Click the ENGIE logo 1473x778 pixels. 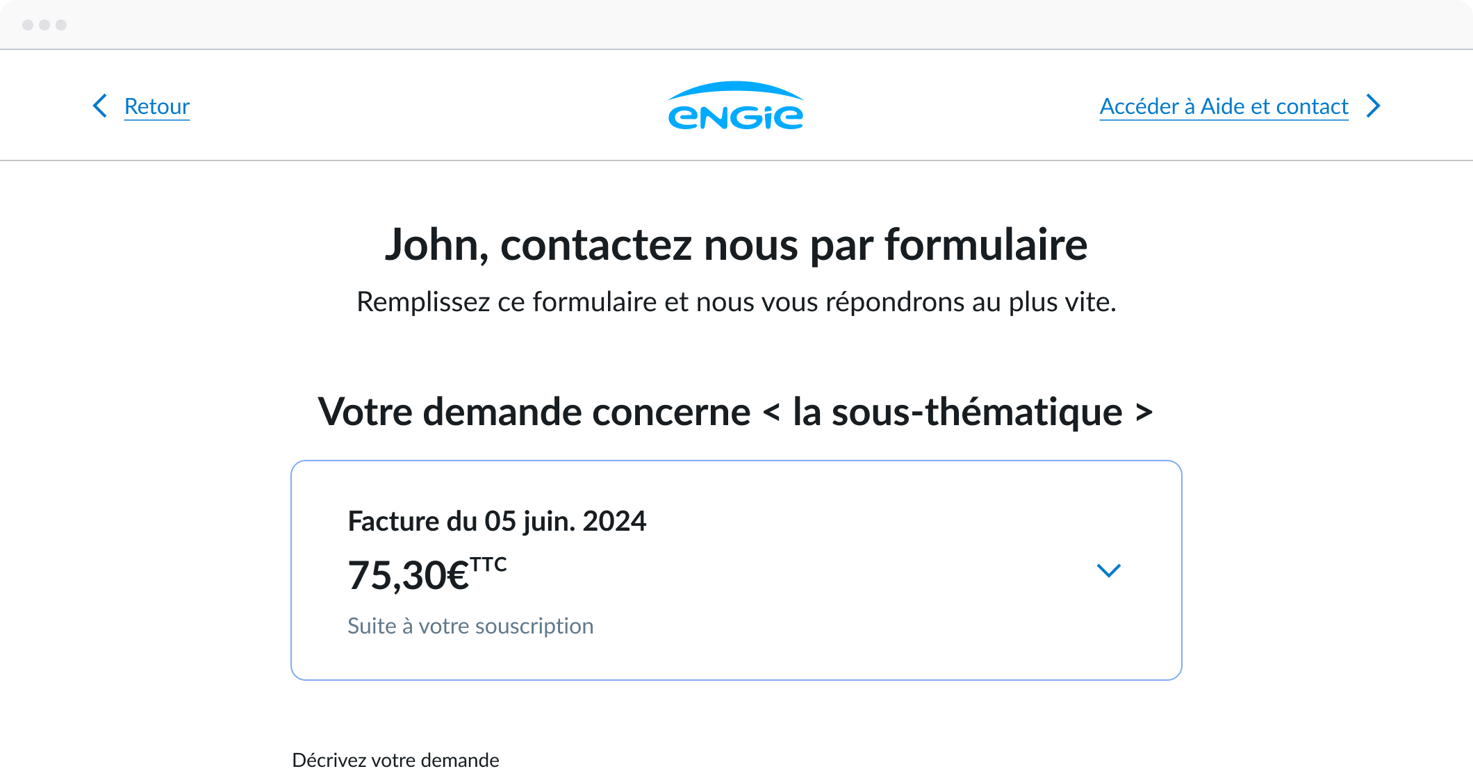736,106
